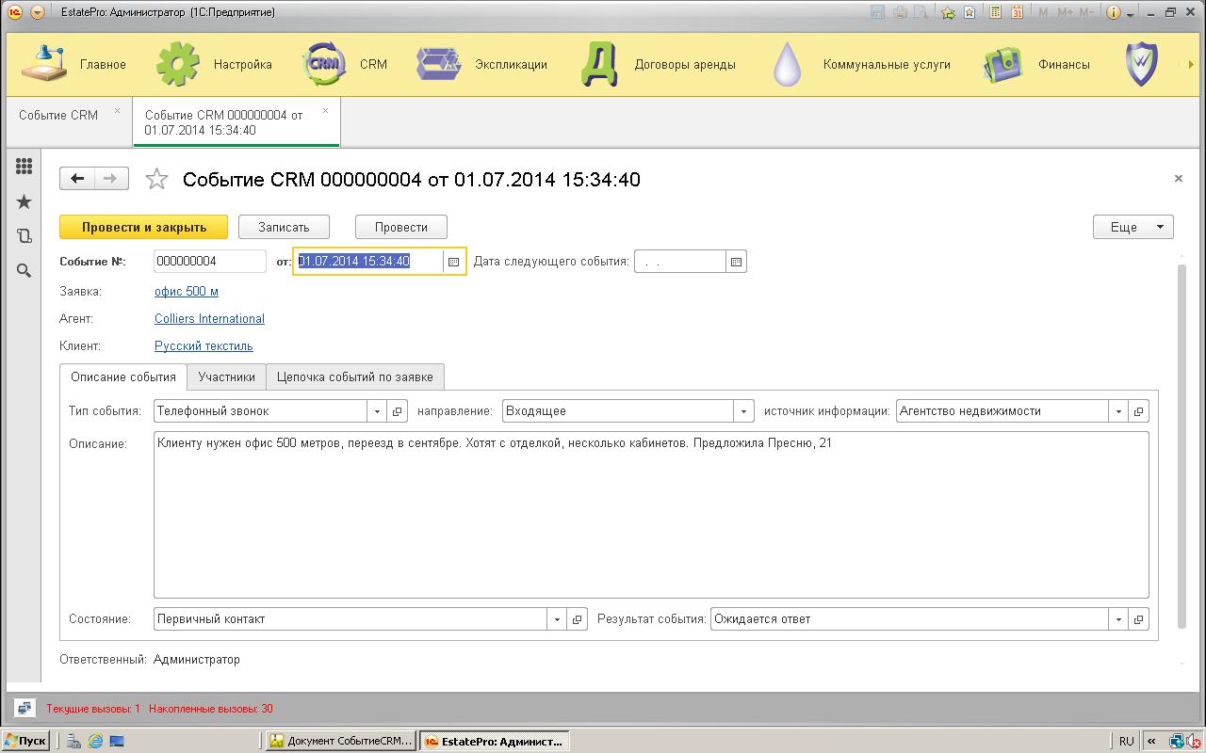Open Тип события value in new window

click(397, 411)
